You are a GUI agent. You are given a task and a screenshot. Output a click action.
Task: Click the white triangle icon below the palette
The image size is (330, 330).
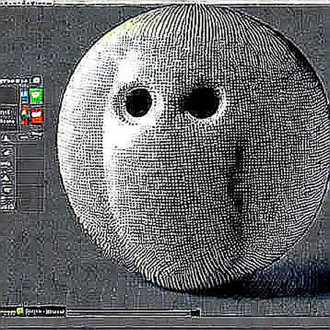pyautogui.click(x=4, y=138)
